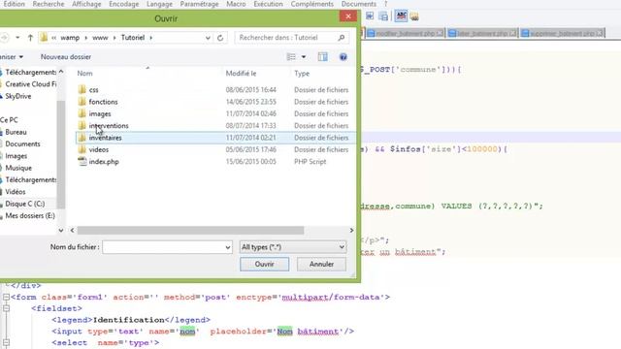Screen dimensions: 621x349
Task: Refresh the Tutoriel folder listing
Action: pyautogui.click(x=220, y=38)
